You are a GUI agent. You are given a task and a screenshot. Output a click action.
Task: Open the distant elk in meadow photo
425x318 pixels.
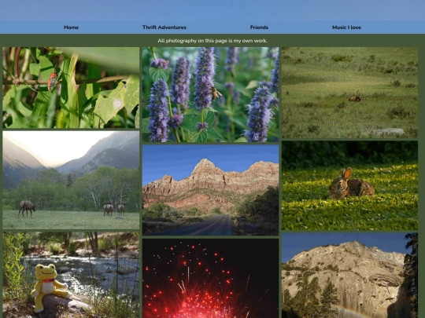[349, 93]
